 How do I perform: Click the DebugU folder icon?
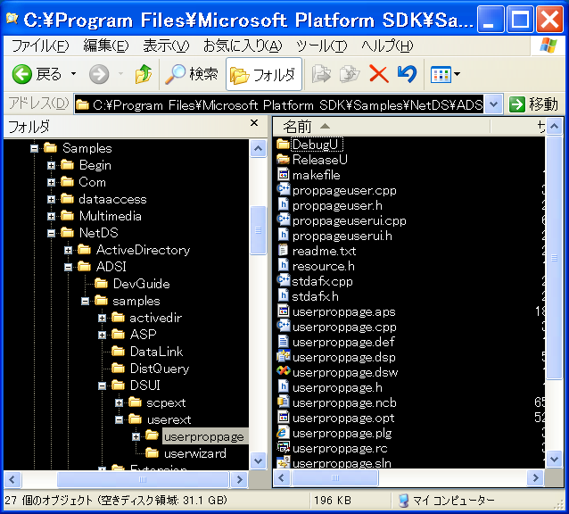(x=283, y=145)
